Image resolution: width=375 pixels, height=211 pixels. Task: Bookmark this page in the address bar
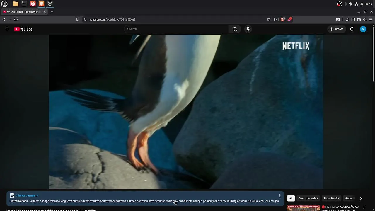77,20
